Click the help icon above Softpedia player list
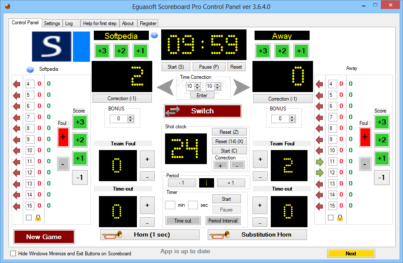Screen dimensions: 403x263 [30, 69]
